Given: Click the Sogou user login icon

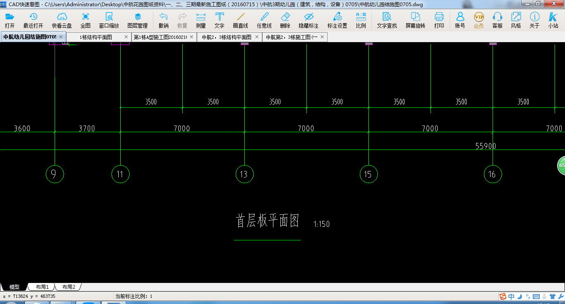Looking at the screenshot, I should 544,297.
